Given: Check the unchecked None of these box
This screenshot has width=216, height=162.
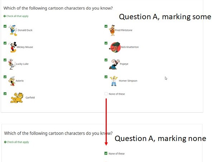Looking at the screenshot, I should 106,94.
